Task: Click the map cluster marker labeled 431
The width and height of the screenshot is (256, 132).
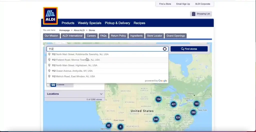Action: [173, 104]
